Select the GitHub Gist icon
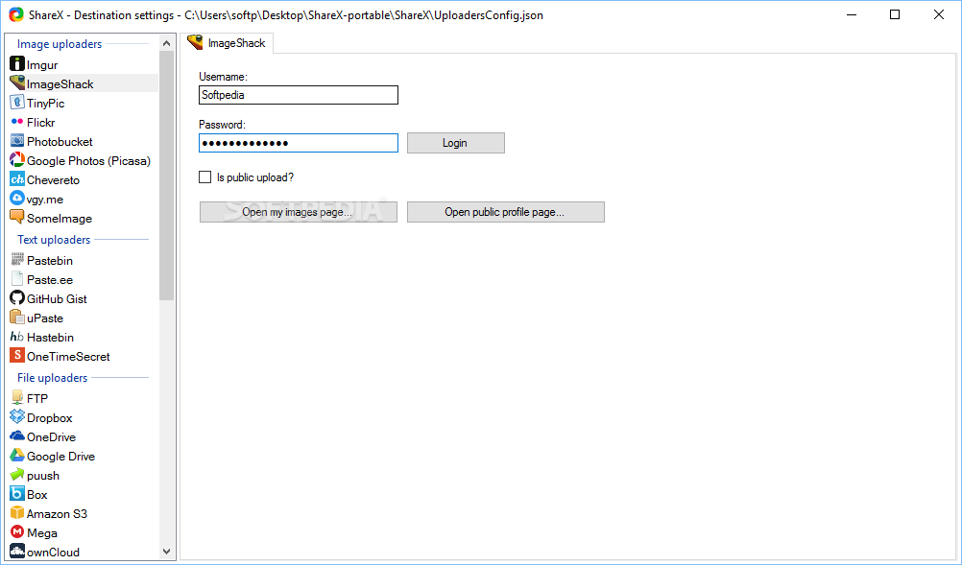Image resolution: width=962 pixels, height=565 pixels. click(17, 297)
